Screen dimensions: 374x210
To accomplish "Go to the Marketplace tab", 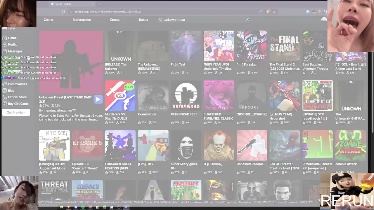I will [x=82, y=20].
